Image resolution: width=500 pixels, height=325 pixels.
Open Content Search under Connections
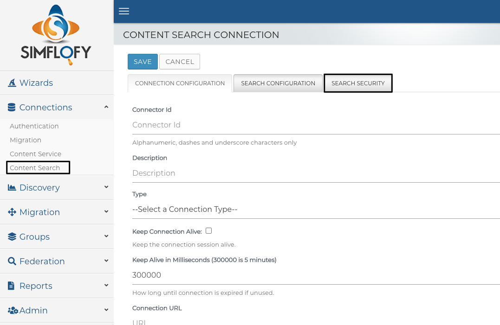35,168
